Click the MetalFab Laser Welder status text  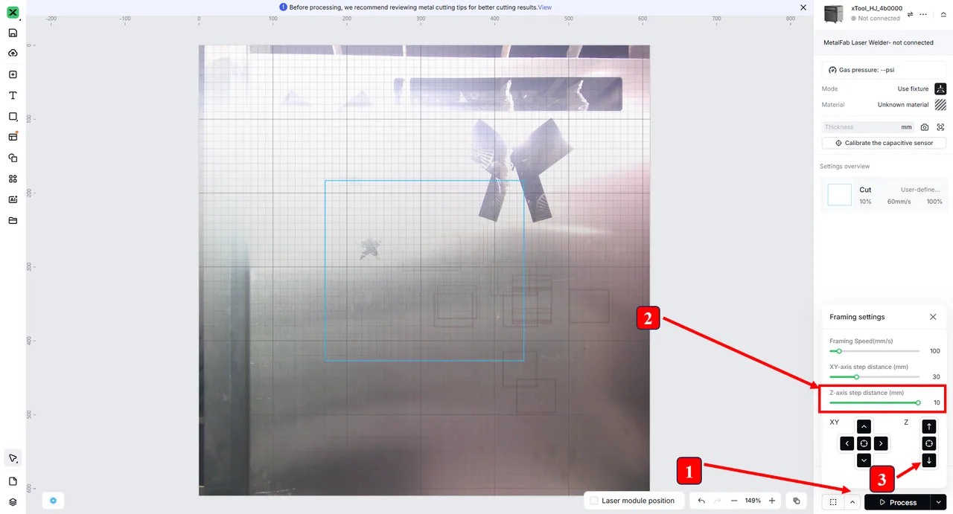[878, 42]
